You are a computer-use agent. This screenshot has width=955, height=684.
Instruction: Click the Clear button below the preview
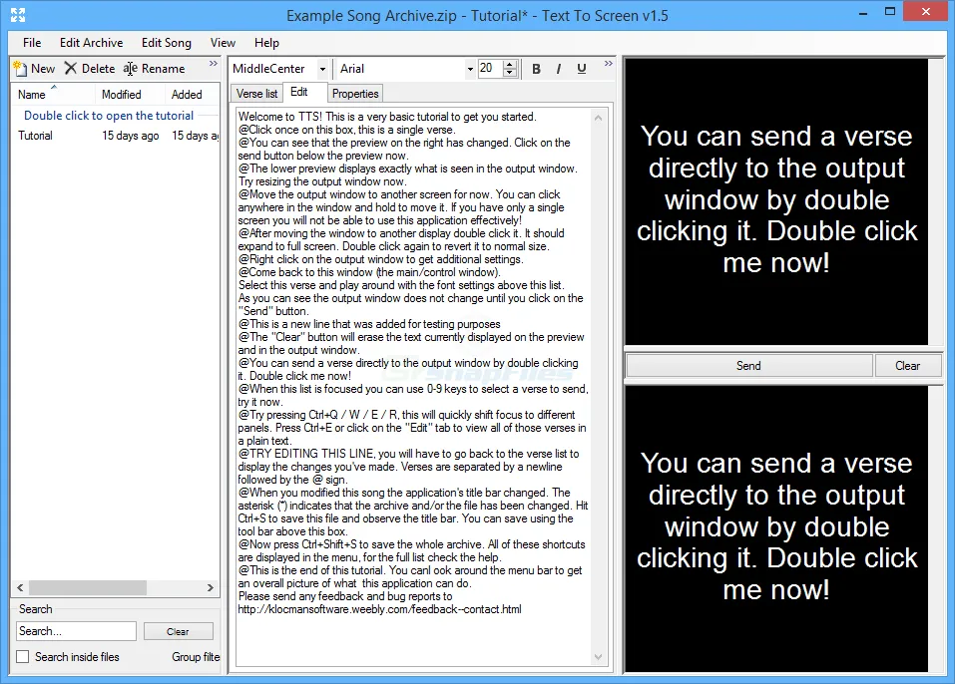[907, 366]
